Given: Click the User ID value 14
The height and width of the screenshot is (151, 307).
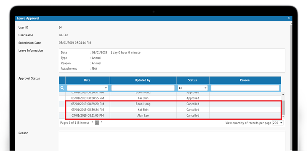Looking at the screenshot, I should [60, 28].
